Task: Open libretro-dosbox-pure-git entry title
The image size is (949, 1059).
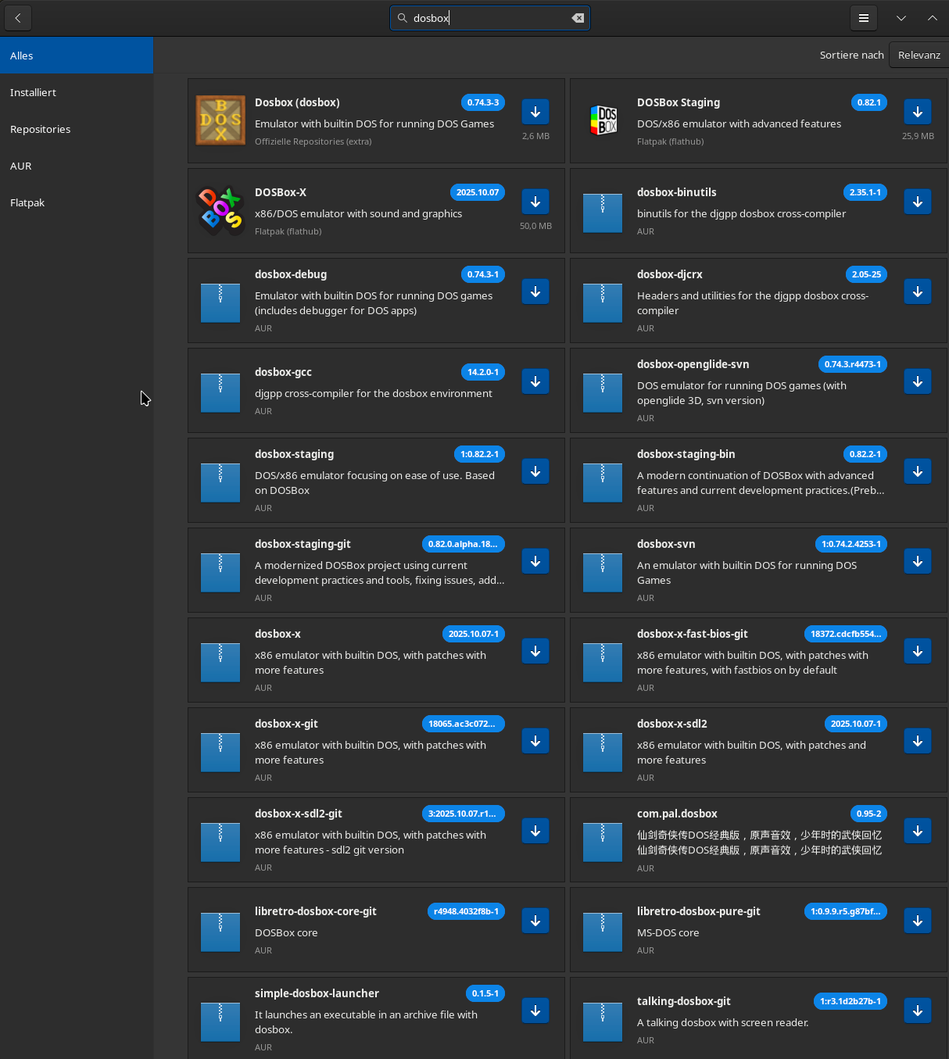Action: click(x=699, y=911)
